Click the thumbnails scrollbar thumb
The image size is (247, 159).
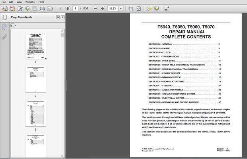point(62,35)
